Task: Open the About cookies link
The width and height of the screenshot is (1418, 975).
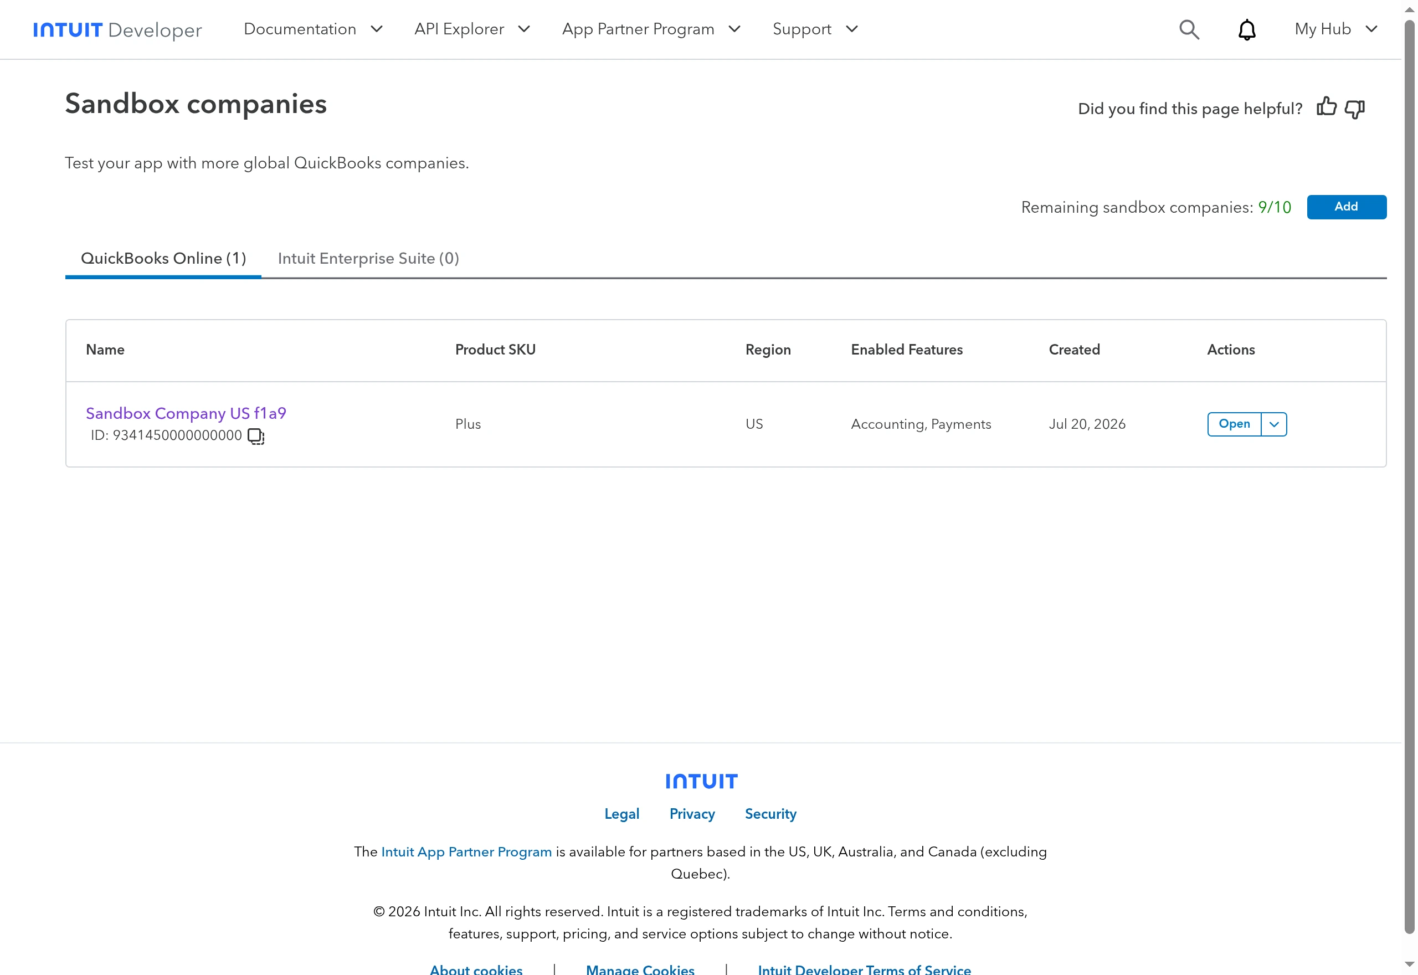Action: click(x=476, y=969)
